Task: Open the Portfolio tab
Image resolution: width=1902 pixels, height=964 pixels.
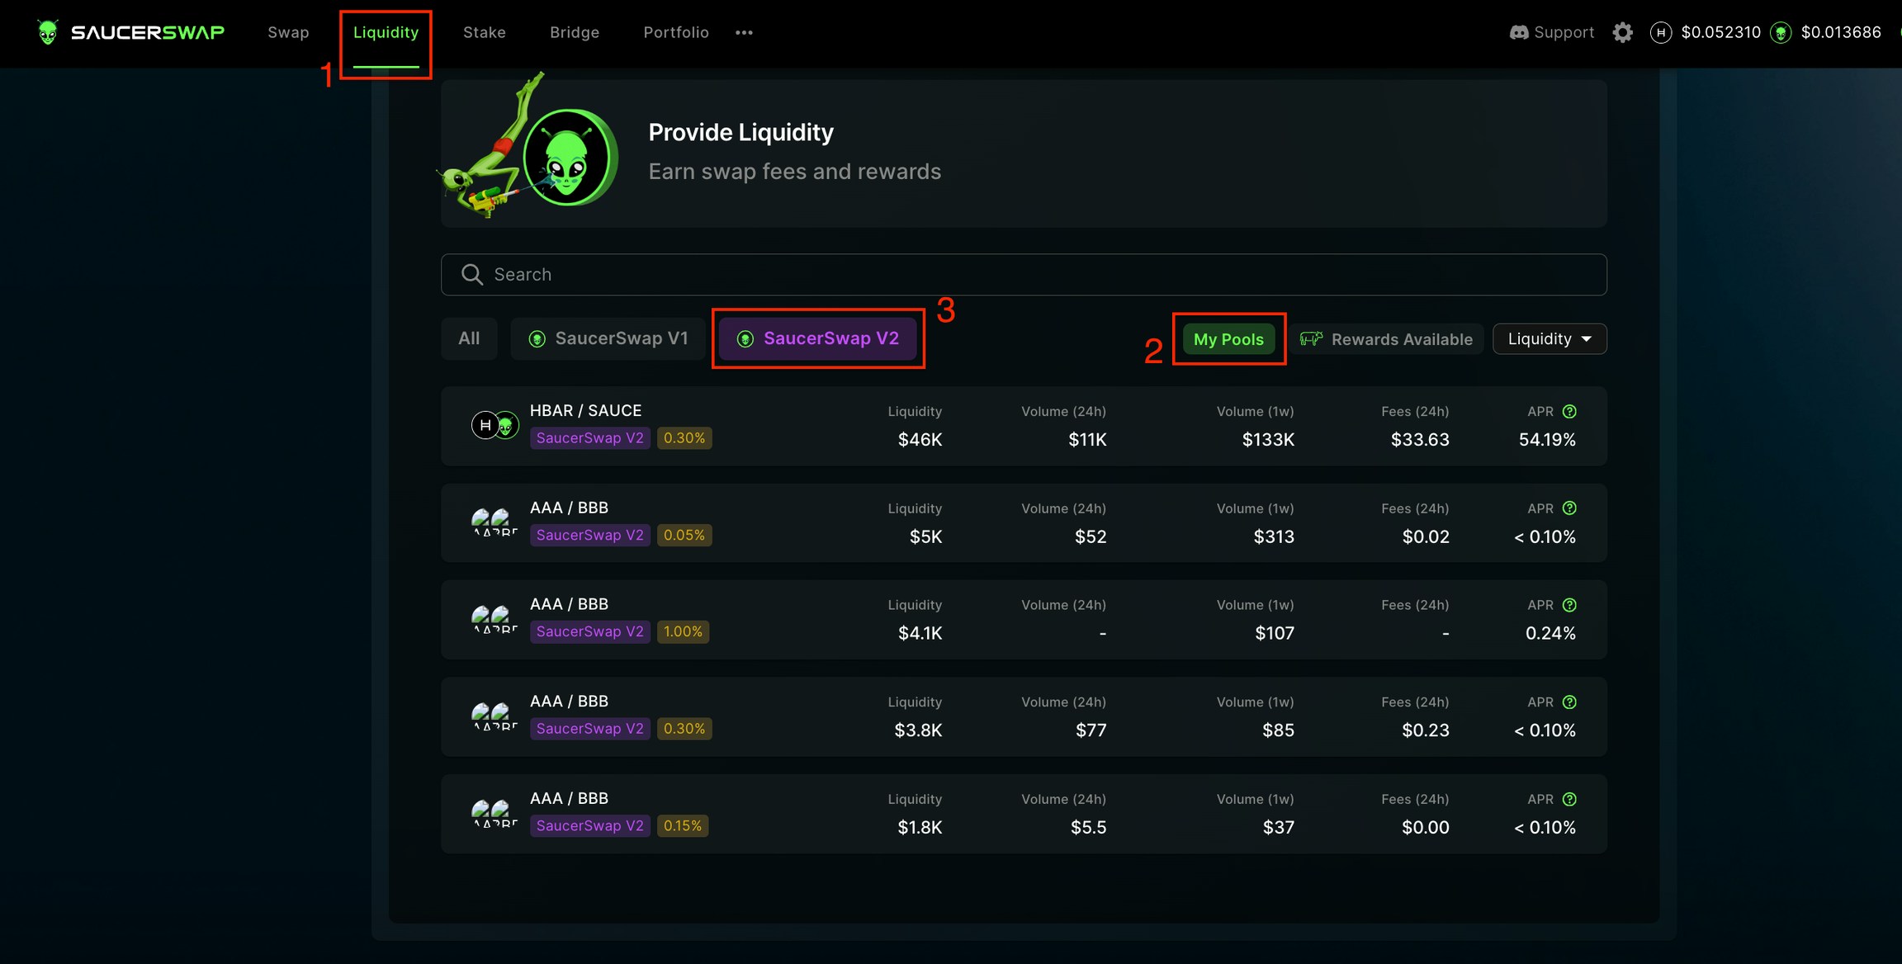Action: tap(675, 32)
